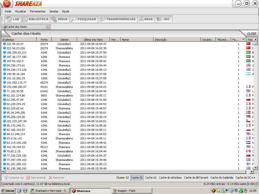Click the CLOSE panel button
This screenshot has height=194, width=259.
[251, 34]
